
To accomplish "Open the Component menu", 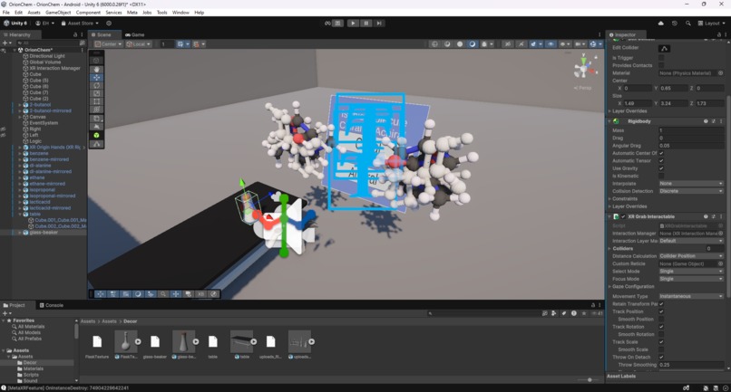I will point(88,13).
